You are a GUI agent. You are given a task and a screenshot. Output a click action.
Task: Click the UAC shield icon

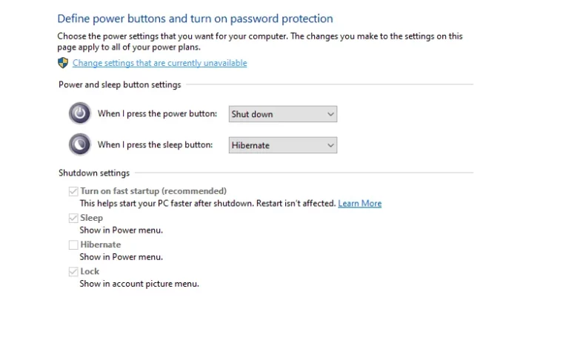tap(63, 63)
